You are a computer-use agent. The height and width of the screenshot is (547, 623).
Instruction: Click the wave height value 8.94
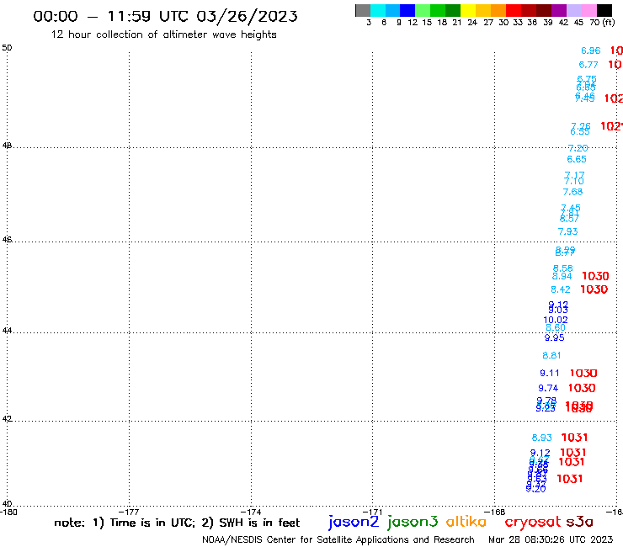click(562, 276)
